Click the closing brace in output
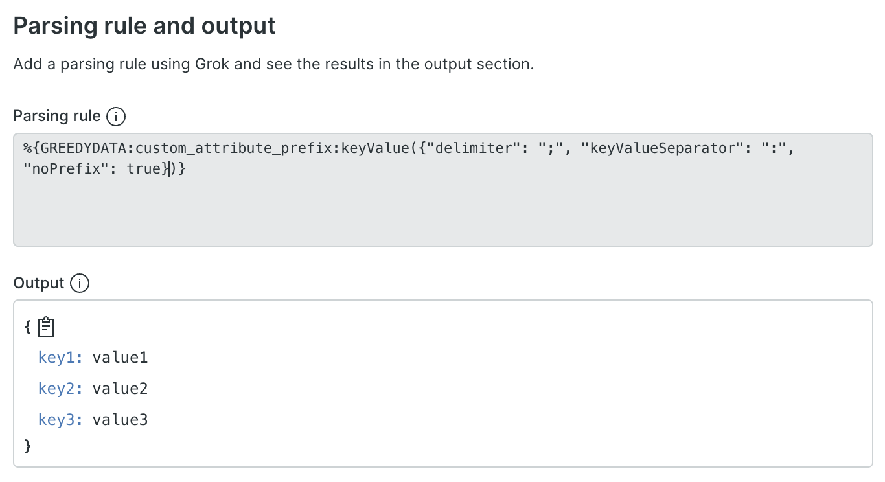Screen dimensions: 885x482 pos(28,446)
